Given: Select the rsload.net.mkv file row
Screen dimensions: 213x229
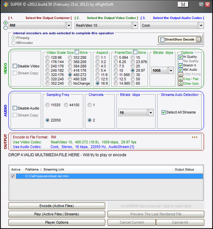Looking at the screenshot, I should click(109, 176).
